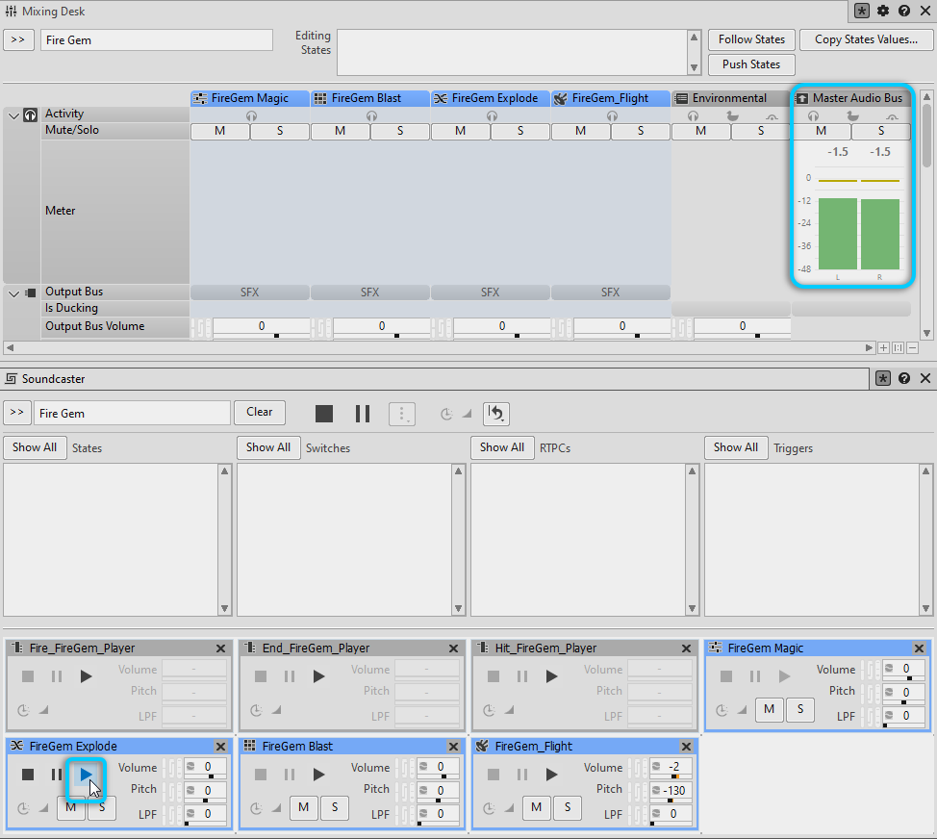The image size is (937, 839).
Task: Click the Soundcaster Stop All button
Action: pyautogui.click(x=324, y=414)
